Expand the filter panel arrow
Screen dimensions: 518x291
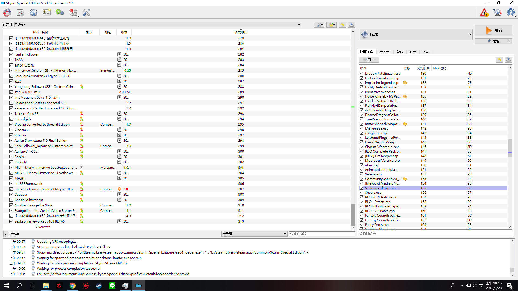pos(5,234)
